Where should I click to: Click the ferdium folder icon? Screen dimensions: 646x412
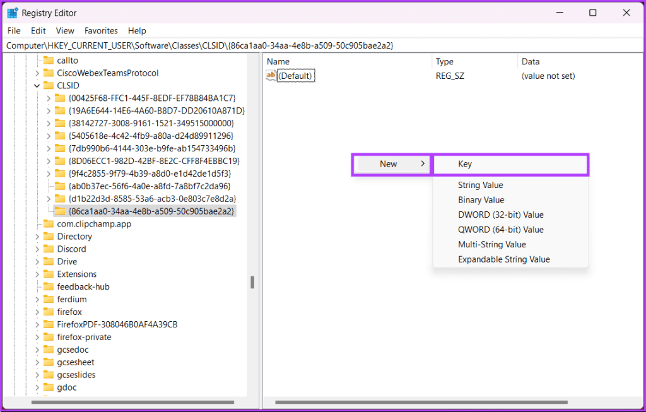pyautogui.click(x=49, y=299)
